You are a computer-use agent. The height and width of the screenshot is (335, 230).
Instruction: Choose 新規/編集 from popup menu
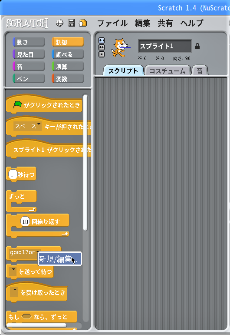click(59, 259)
